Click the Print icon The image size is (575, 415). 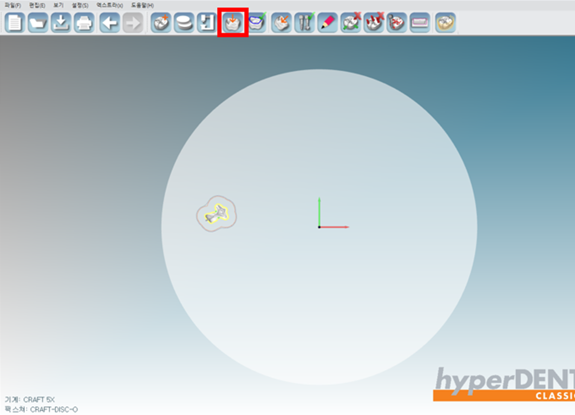84,23
